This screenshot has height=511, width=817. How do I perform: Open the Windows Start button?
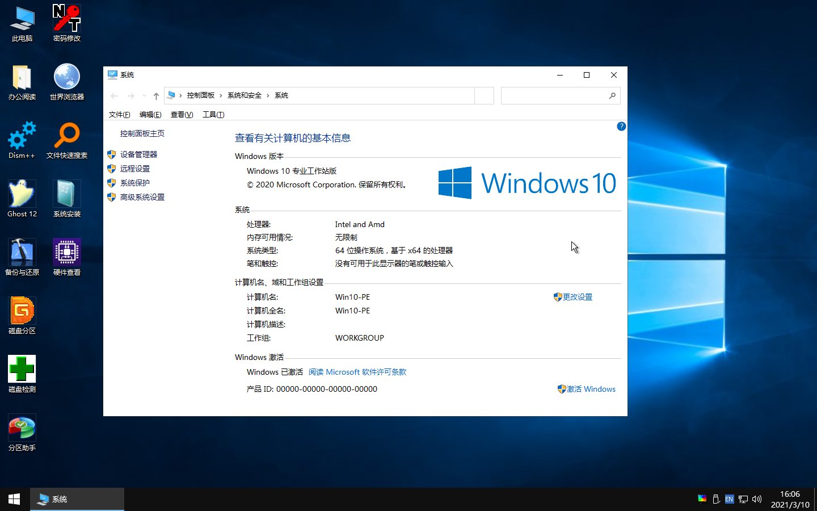(14, 499)
